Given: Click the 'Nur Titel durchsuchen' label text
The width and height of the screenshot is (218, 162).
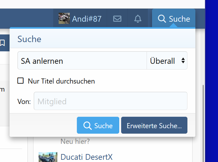Looking at the screenshot, I should click(x=61, y=81).
